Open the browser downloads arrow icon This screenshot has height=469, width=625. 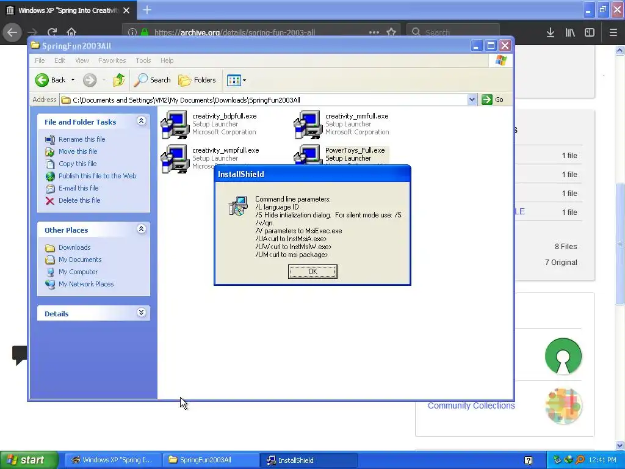pyautogui.click(x=550, y=32)
